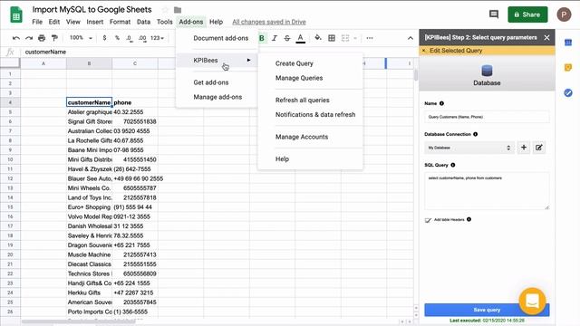The image size is (580, 326).
Task: Click the Add-ons menu
Action: pos(191,22)
